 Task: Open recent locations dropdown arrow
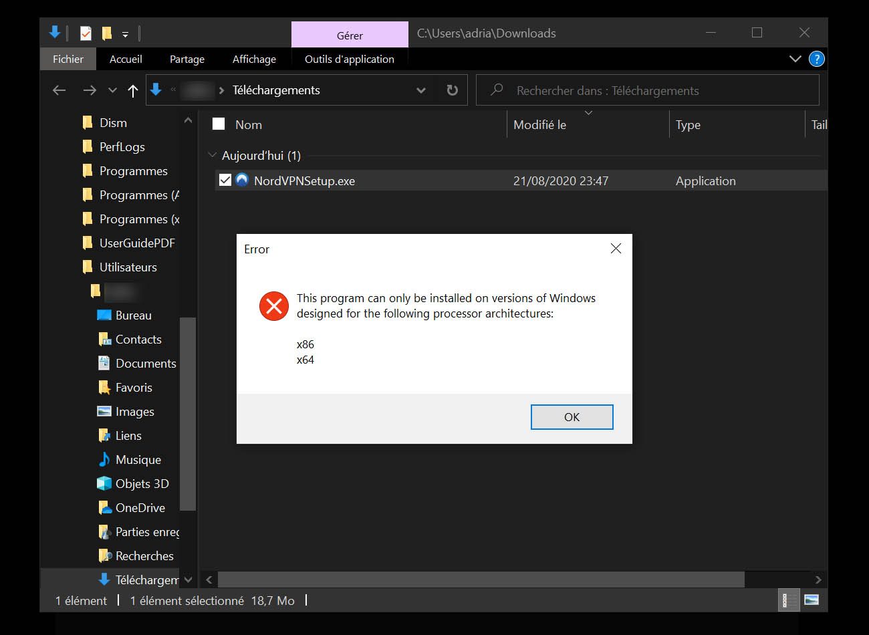[112, 90]
